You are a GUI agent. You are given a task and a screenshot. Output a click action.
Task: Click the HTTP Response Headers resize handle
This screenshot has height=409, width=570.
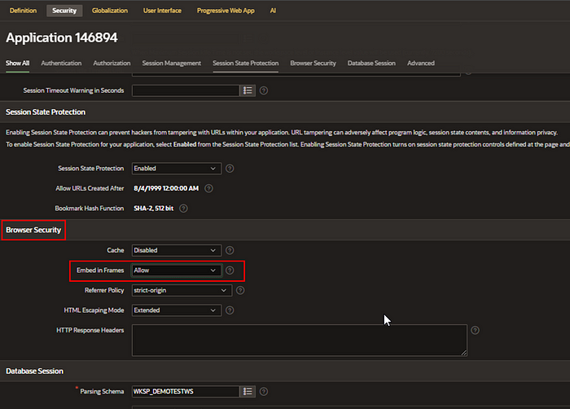tap(464, 353)
